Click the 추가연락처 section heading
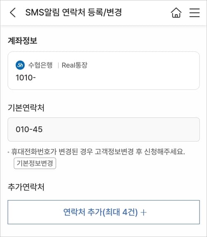The height and width of the screenshot is (237, 207). click(x=26, y=187)
